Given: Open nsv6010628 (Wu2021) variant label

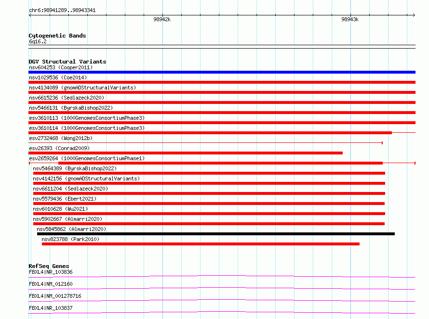Looking at the screenshot, I should point(60,209).
